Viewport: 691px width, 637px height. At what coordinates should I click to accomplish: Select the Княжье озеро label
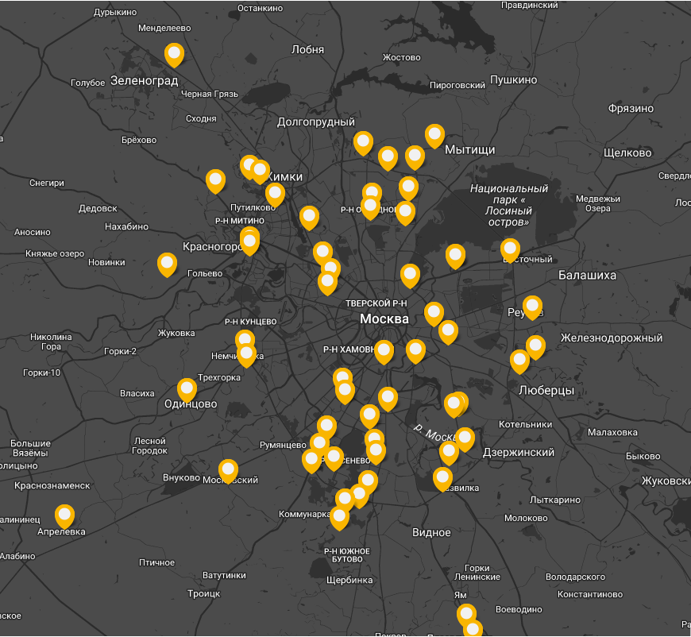(55, 254)
